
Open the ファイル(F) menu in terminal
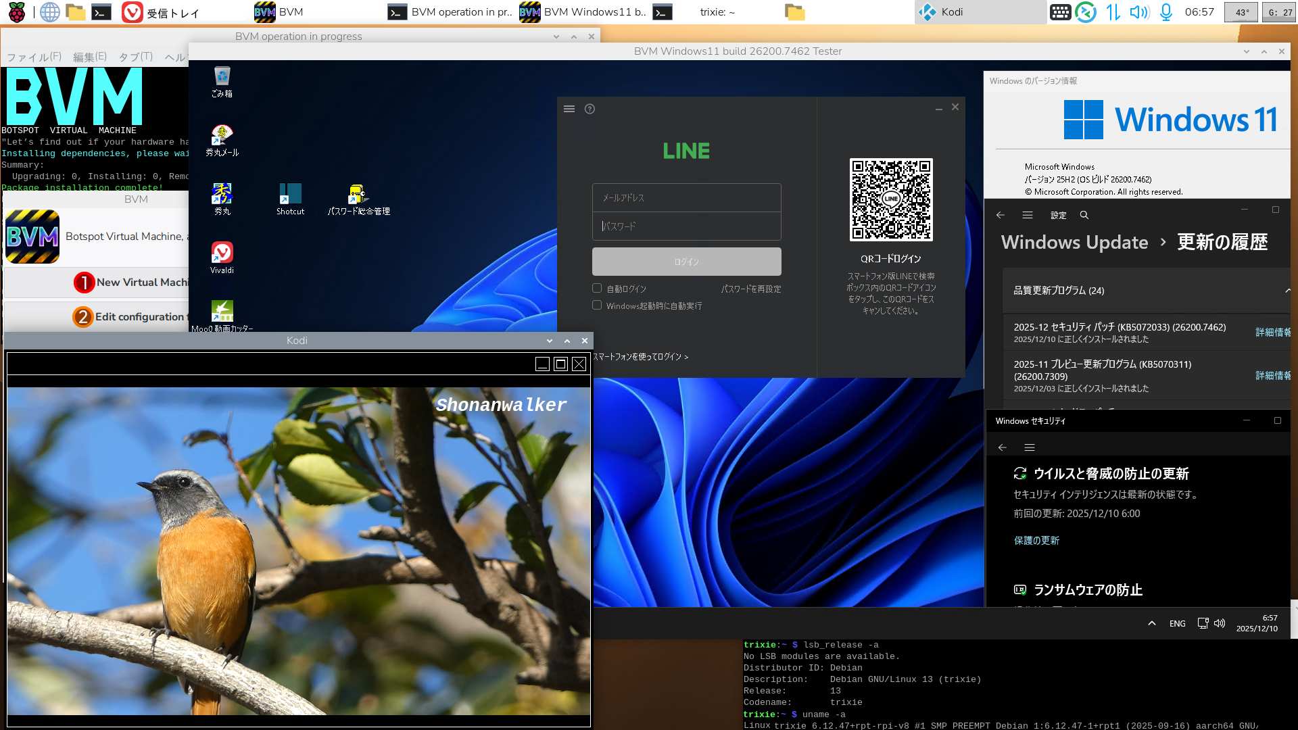tap(34, 57)
